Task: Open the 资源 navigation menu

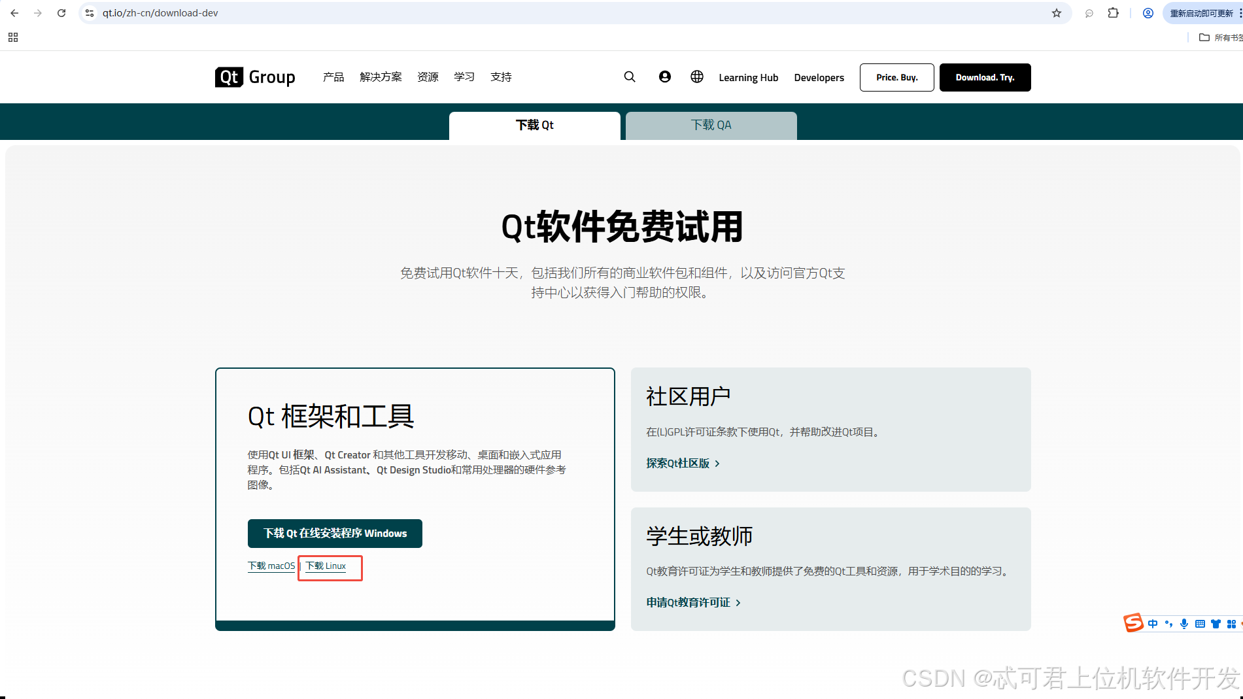Action: click(x=428, y=77)
